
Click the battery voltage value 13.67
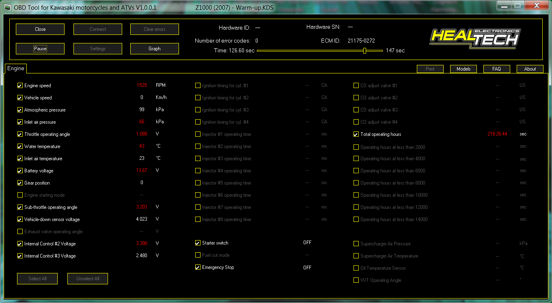tap(142, 170)
